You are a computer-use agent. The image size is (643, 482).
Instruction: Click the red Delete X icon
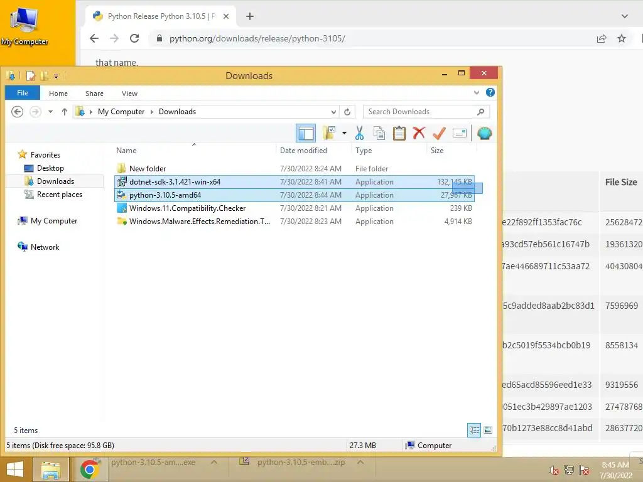coord(419,133)
